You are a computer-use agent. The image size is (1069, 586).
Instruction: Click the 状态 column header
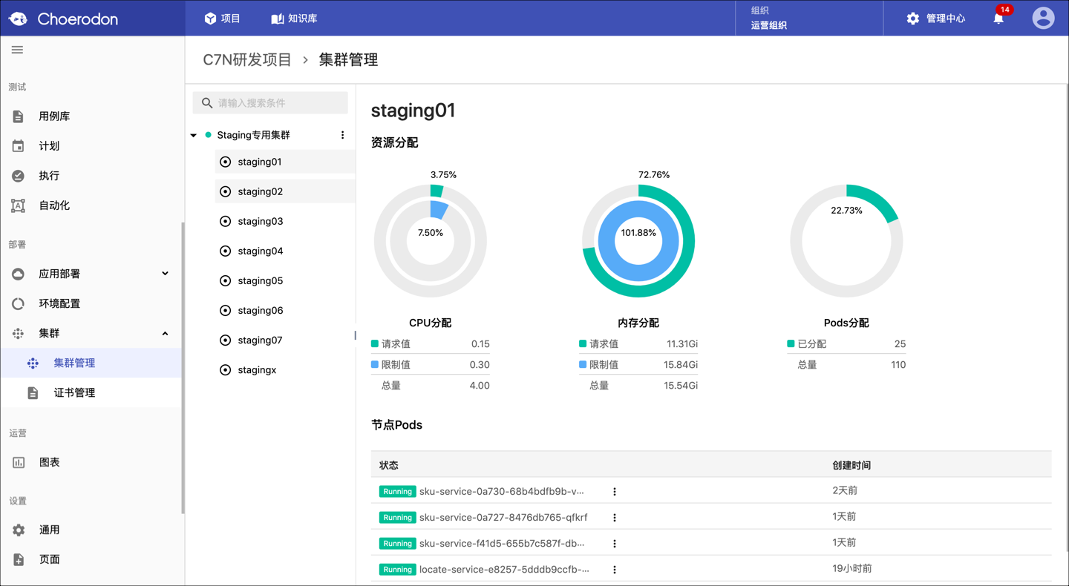click(x=389, y=465)
